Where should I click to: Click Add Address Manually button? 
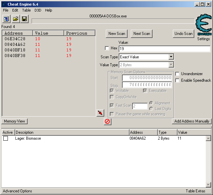(x=192, y=121)
